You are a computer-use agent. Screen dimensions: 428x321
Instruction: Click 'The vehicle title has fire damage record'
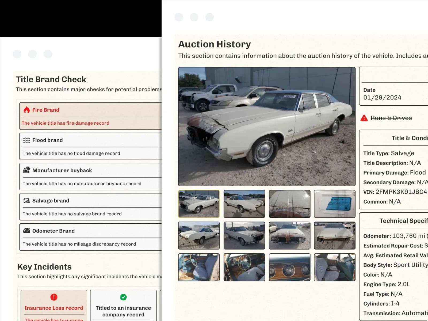tap(66, 123)
